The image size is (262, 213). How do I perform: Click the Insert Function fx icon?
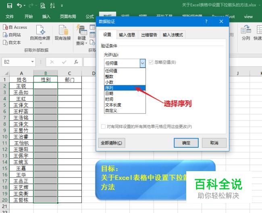(x=76, y=62)
